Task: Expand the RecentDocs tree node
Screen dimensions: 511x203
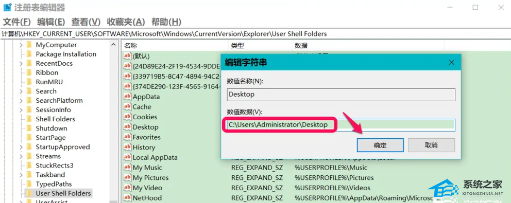Action: coord(21,63)
